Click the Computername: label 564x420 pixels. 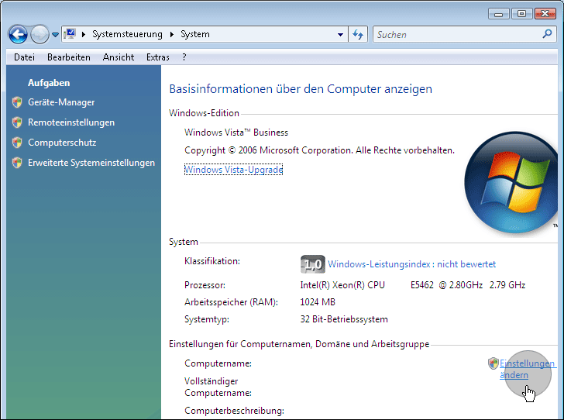click(x=218, y=363)
